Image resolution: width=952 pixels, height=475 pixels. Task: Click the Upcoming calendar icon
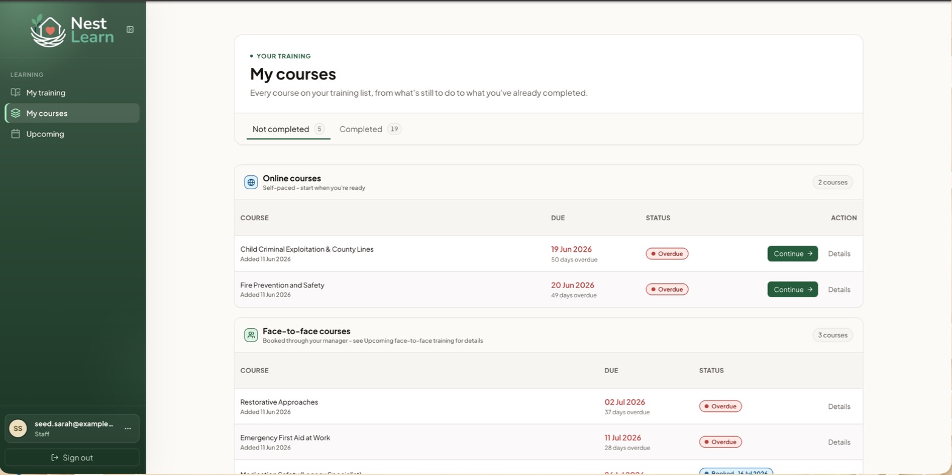tap(16, 134)
